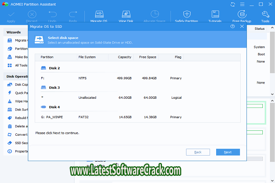Select Wipe Hard Drive sidebar item
The width and height of the screenshot is (275, 183).
[17, 101]
